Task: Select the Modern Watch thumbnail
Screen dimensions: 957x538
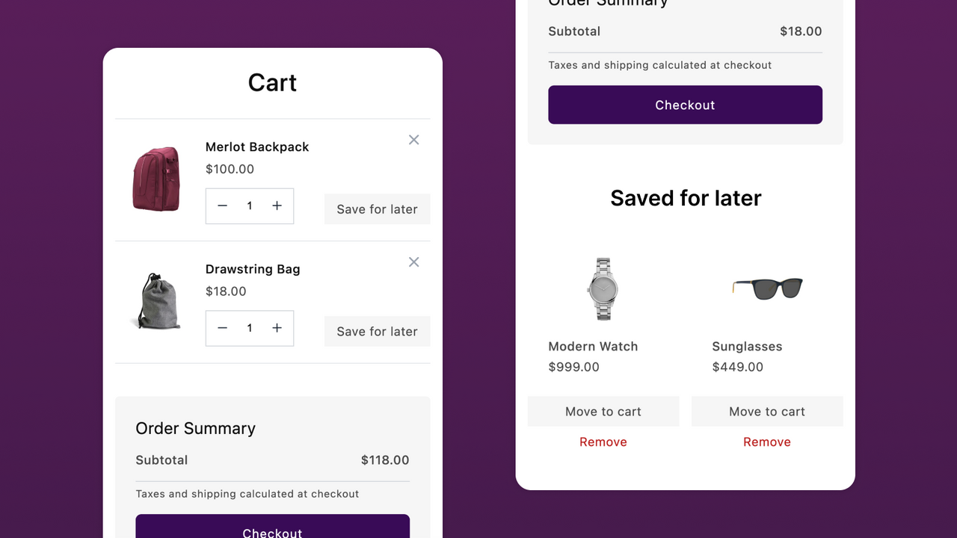Action: (x=603, y=289)
